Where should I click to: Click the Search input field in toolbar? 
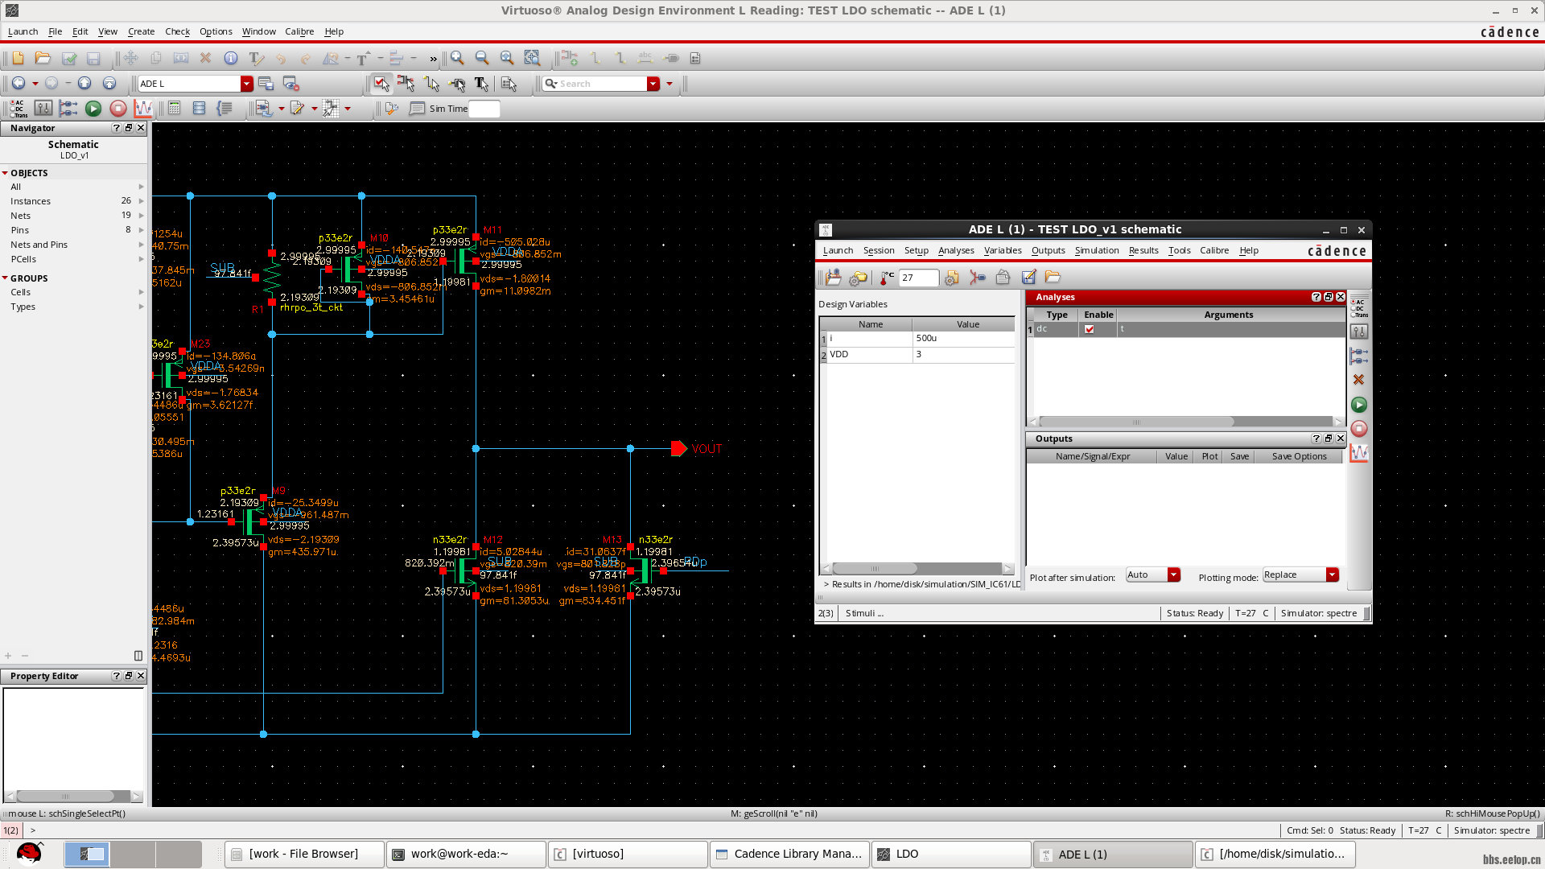603,84
